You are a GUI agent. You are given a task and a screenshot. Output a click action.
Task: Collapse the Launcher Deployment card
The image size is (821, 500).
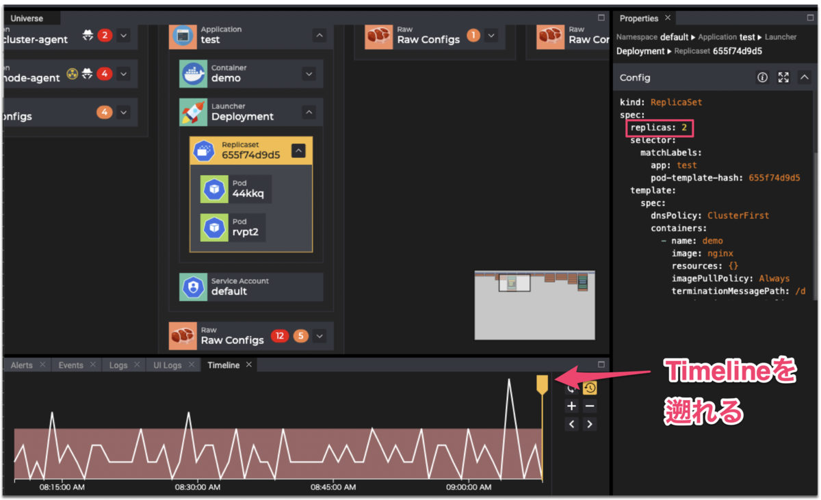pyautogui.click(x=309, y=112)
